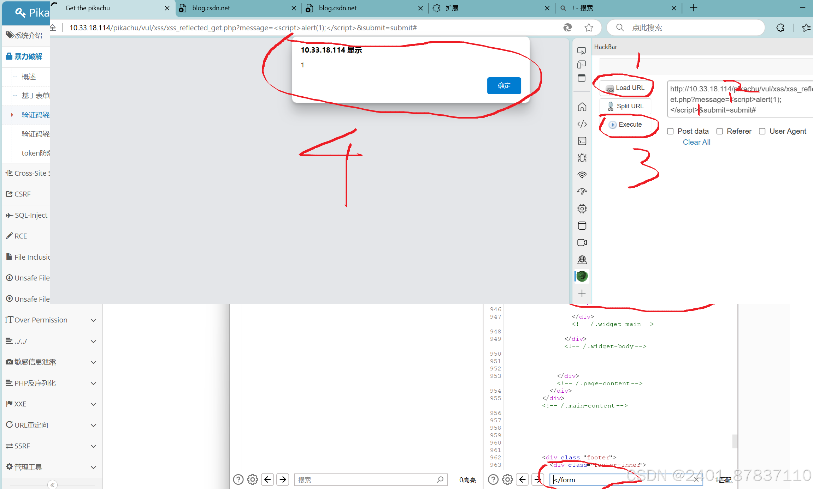
Task: Click the Load URL button in HackBar
Action: pyautogui.click(x=625, y=88)
